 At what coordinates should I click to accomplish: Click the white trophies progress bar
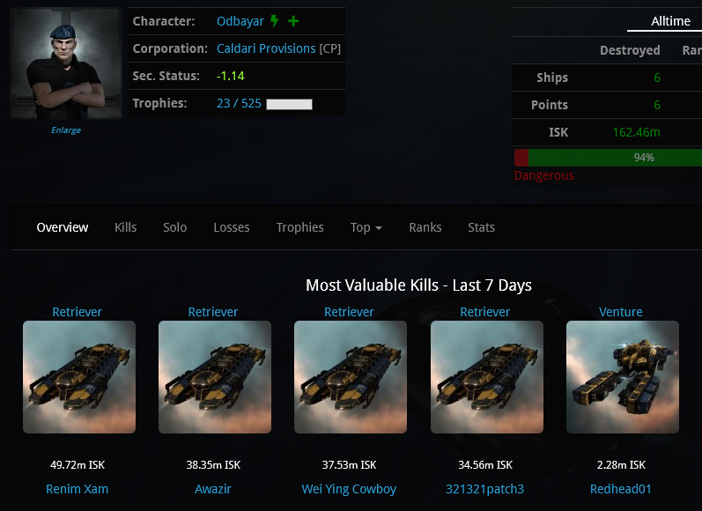click(x=289, y=104)
